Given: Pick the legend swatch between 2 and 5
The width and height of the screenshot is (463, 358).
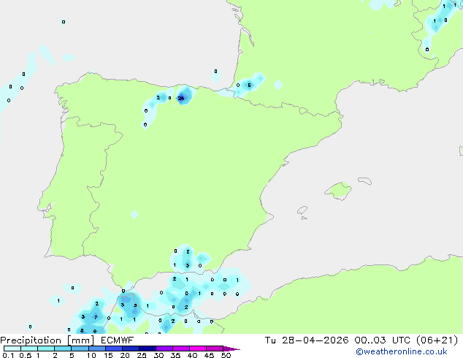Looking at the screenshot, I should point(63,349).
